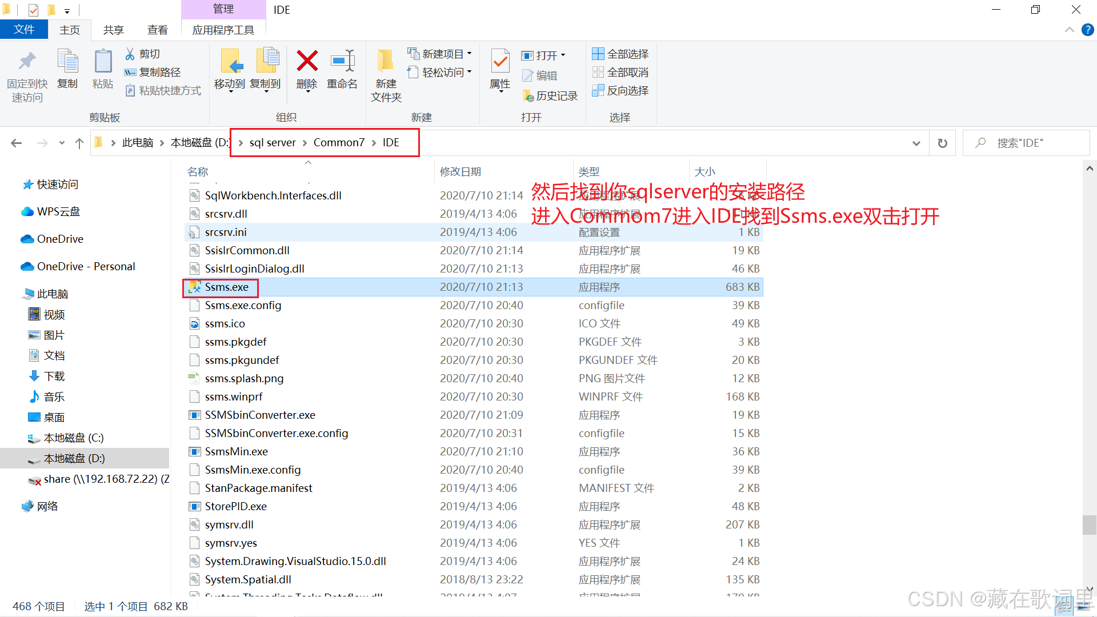Click the Help question mark icon

tap(1087, 30)
